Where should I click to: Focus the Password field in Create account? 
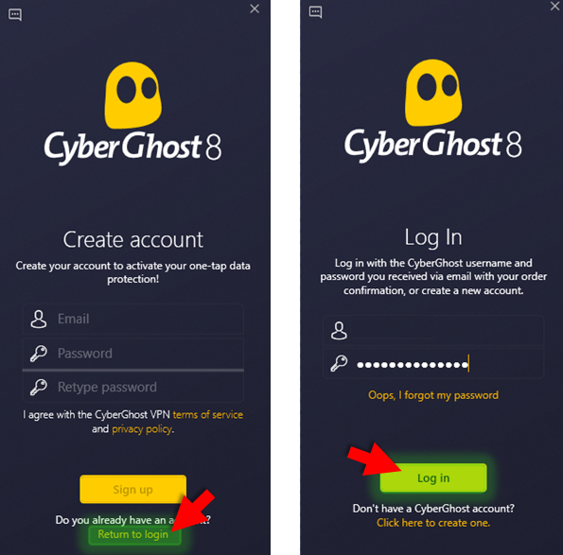(x=132, y=354)
